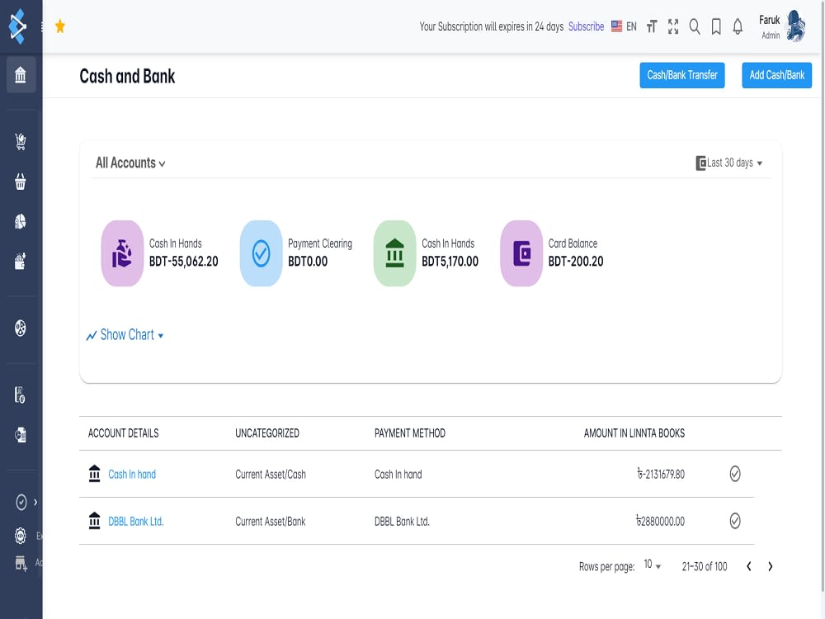Click the circled checkmark icon in sidebar
Viewport: 825px width, 619px height.
tap(21, 502)
